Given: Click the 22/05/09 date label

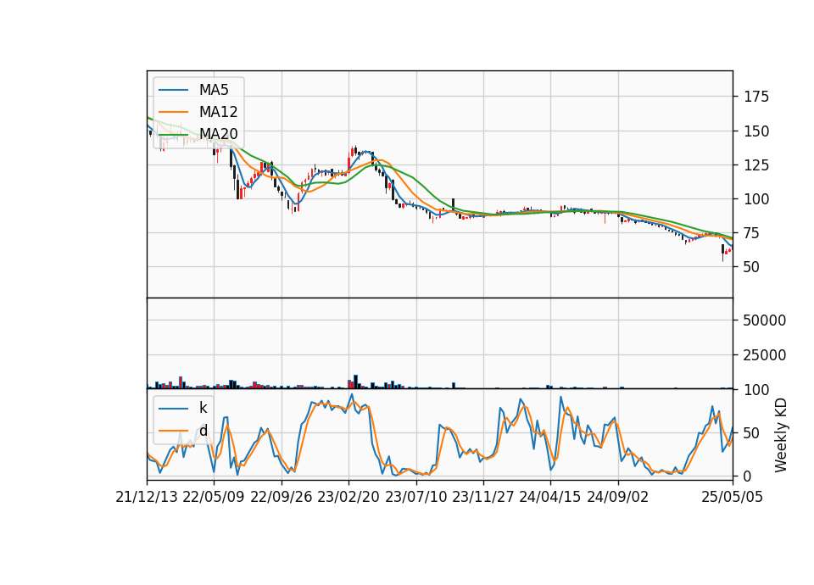Looking at the screenshot, I should pos(214,497).
